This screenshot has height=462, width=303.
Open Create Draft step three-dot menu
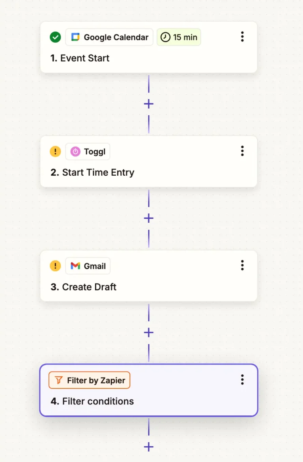242,265
